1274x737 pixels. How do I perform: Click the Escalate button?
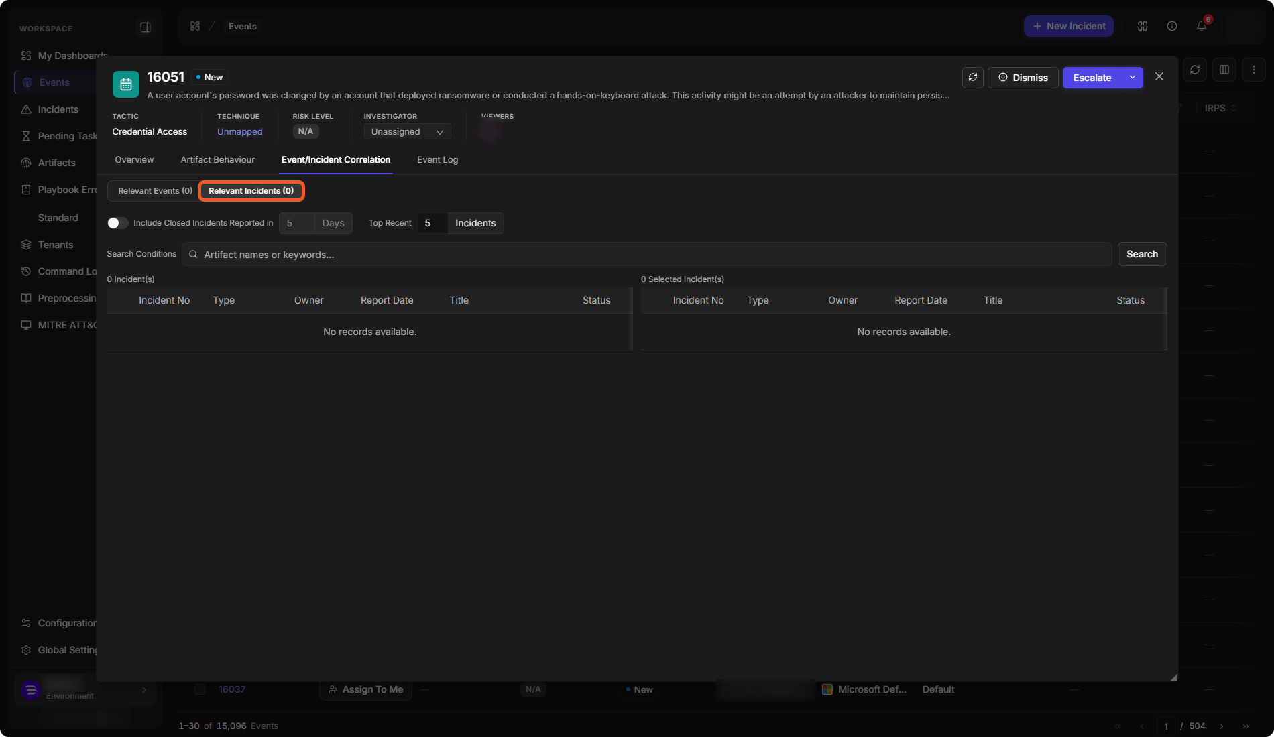[x=1092, y=78]
